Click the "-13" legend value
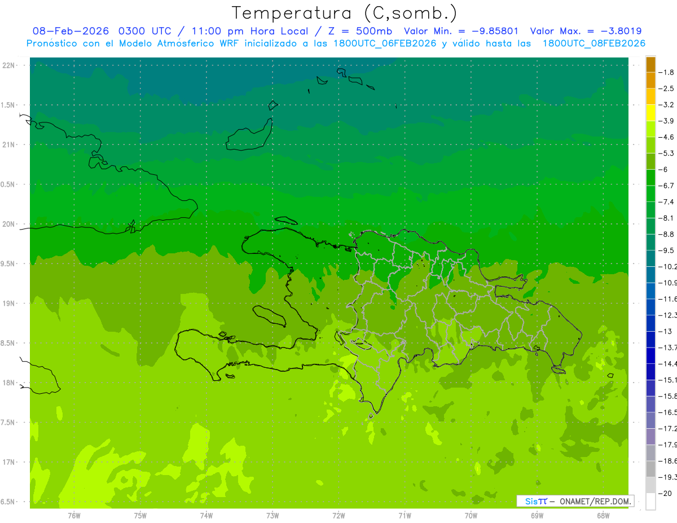The image size is (677, 523). pyautogui.click(x=665, y=331)
